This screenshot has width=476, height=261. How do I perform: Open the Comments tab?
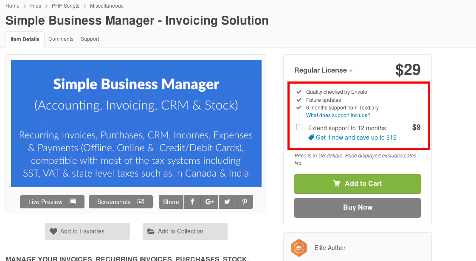[61, 39]
